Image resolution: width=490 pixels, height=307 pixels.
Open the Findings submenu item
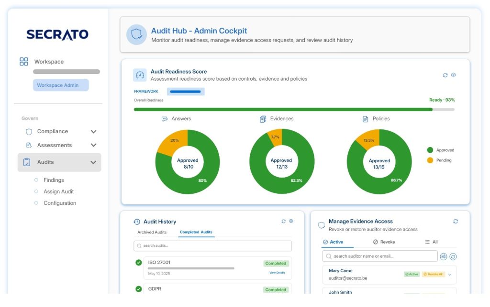click(54, 180)
